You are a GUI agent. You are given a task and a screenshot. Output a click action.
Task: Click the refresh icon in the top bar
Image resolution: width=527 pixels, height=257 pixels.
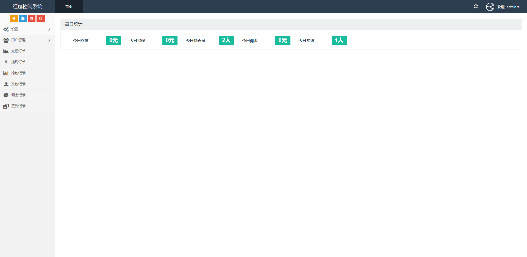pos(476,7)
